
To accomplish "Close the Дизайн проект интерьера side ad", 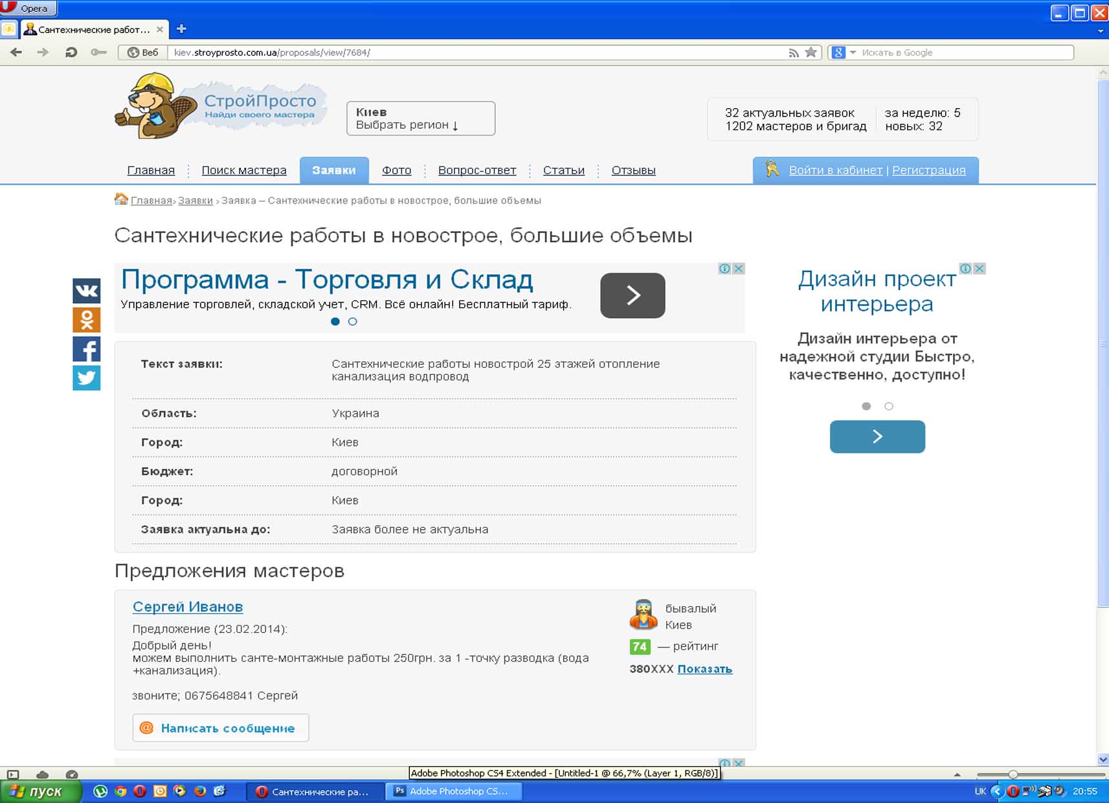I will point(980,268).
